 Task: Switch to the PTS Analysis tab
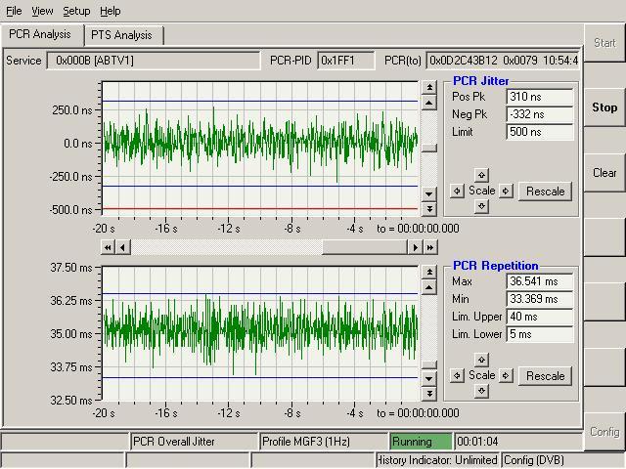click(121, 35)
